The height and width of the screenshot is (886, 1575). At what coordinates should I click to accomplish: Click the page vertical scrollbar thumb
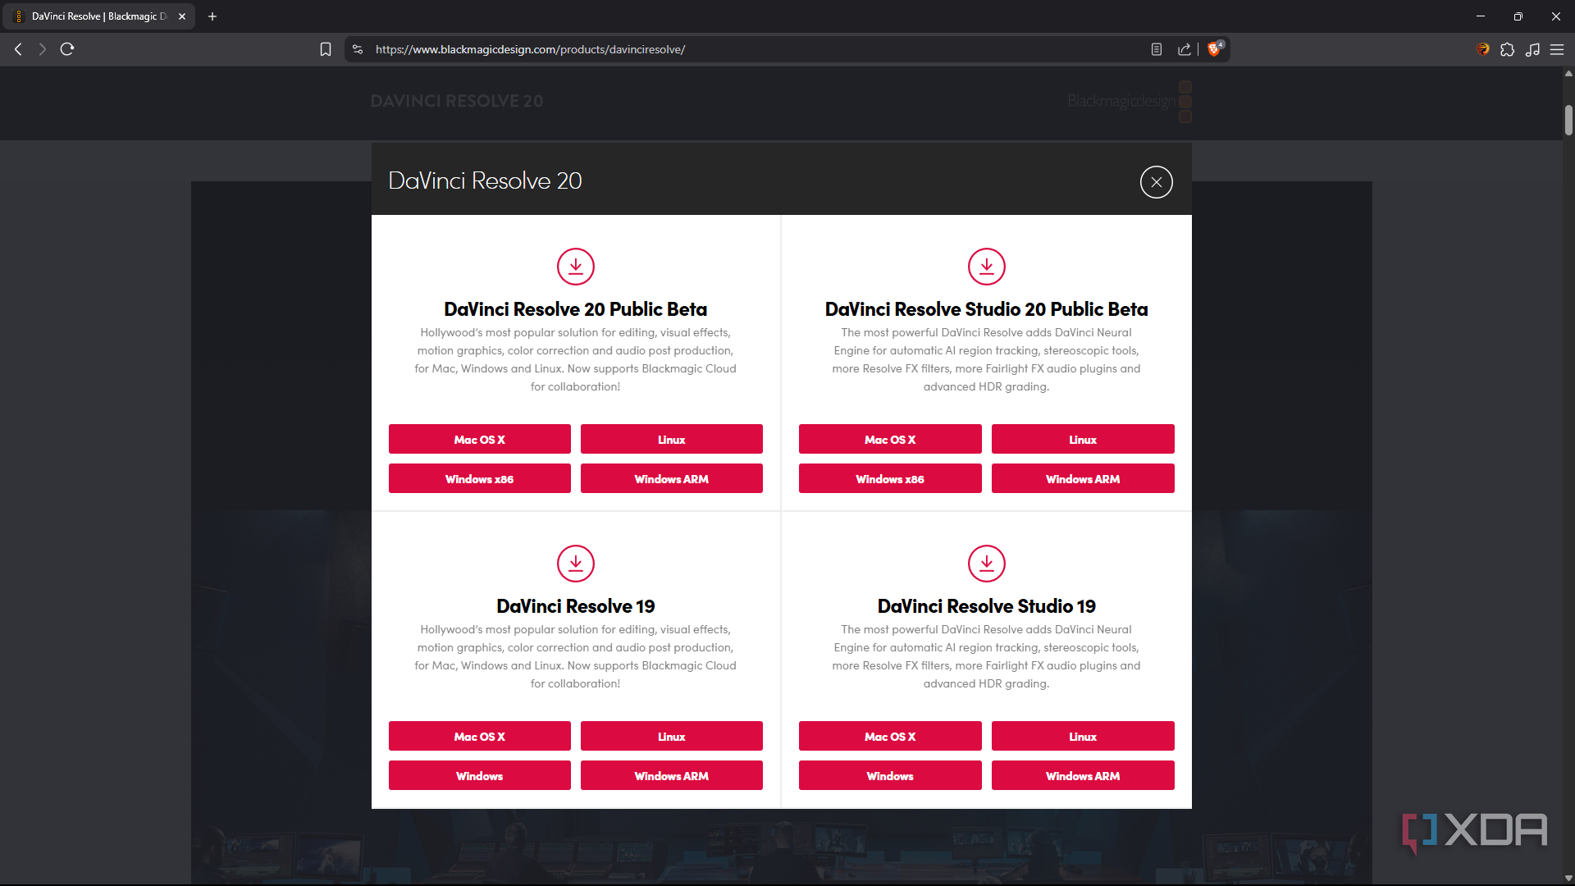point(1568,121)
